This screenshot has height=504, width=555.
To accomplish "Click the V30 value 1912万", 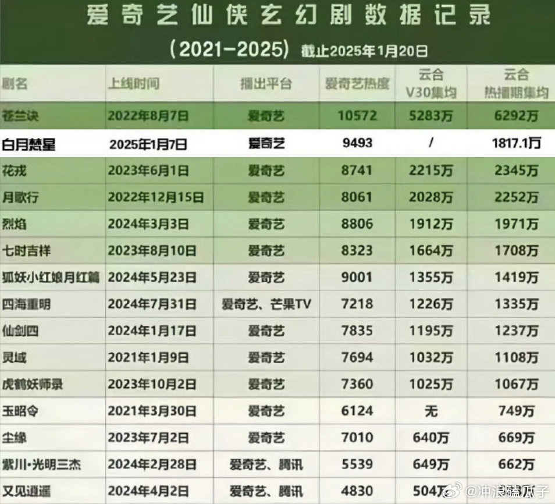I will coord(431,224).
